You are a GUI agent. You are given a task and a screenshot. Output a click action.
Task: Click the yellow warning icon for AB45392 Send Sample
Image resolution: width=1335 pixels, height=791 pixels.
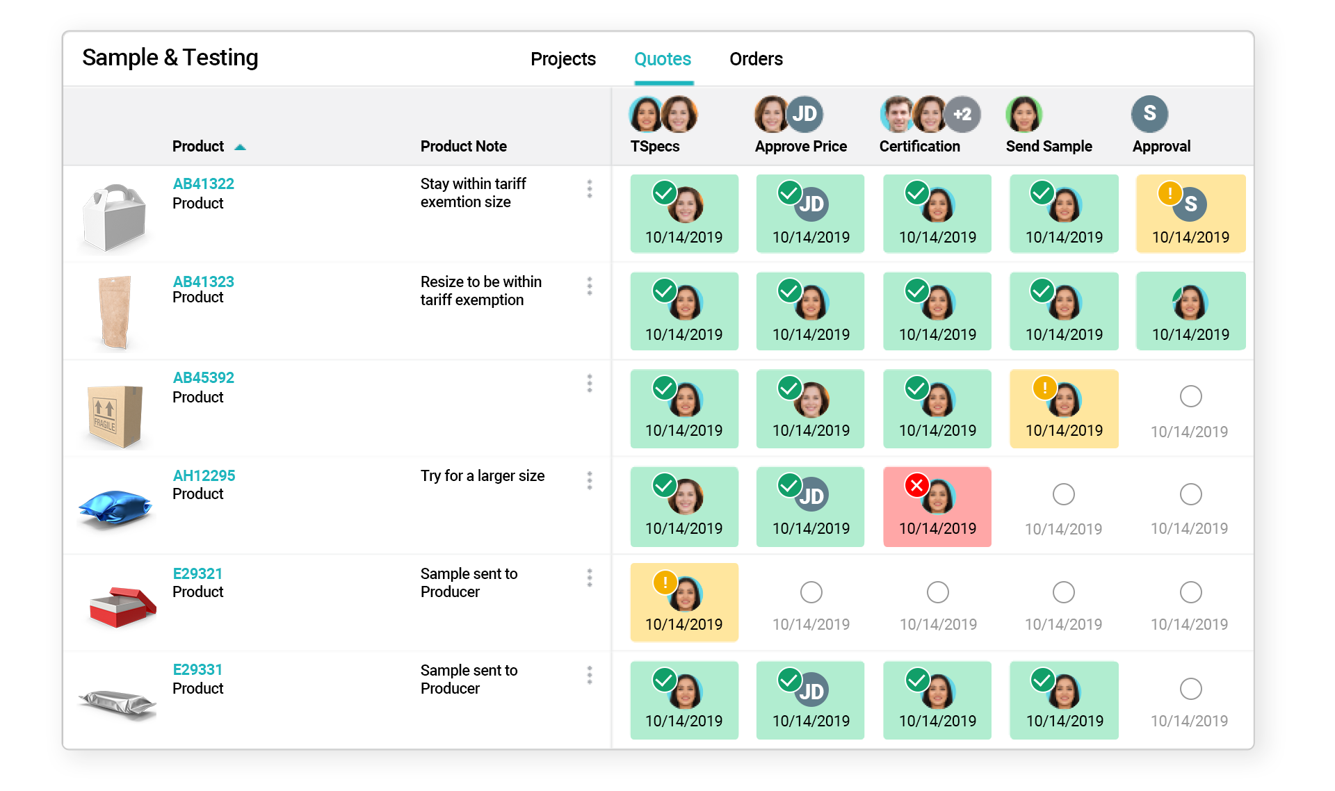click(1038, 390)
